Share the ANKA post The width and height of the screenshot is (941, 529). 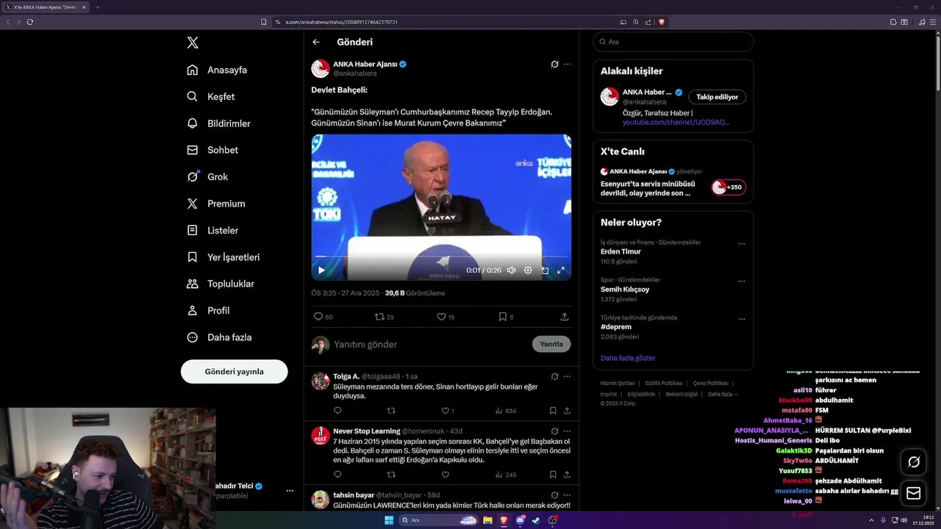click(x=565, y=317)
